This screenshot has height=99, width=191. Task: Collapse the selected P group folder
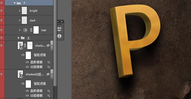pyautogui.click(x=14, y=3)
